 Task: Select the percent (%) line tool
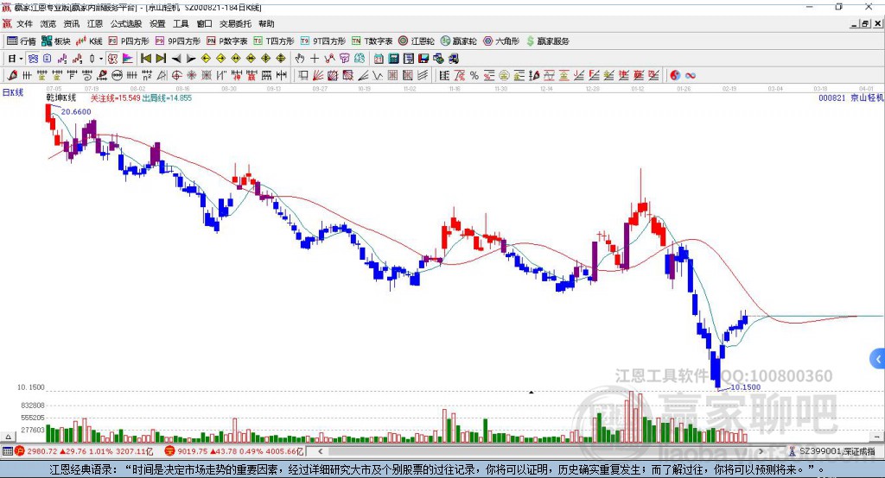474,75
